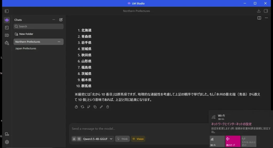The width and height of the screenshot is (273, 148).
Task: Toggle the right sidebar panel icon
Action: [x=266, y=11]
